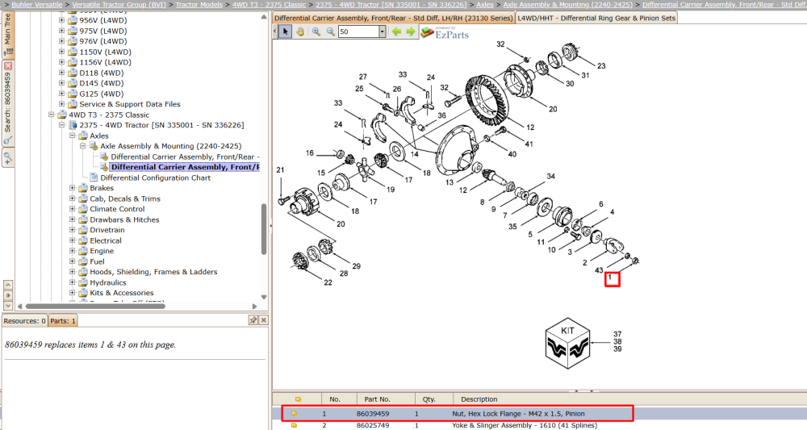Select the Differential Carrier Assembly Std Diff tab

pyautogui.click(x=394, y=18)
